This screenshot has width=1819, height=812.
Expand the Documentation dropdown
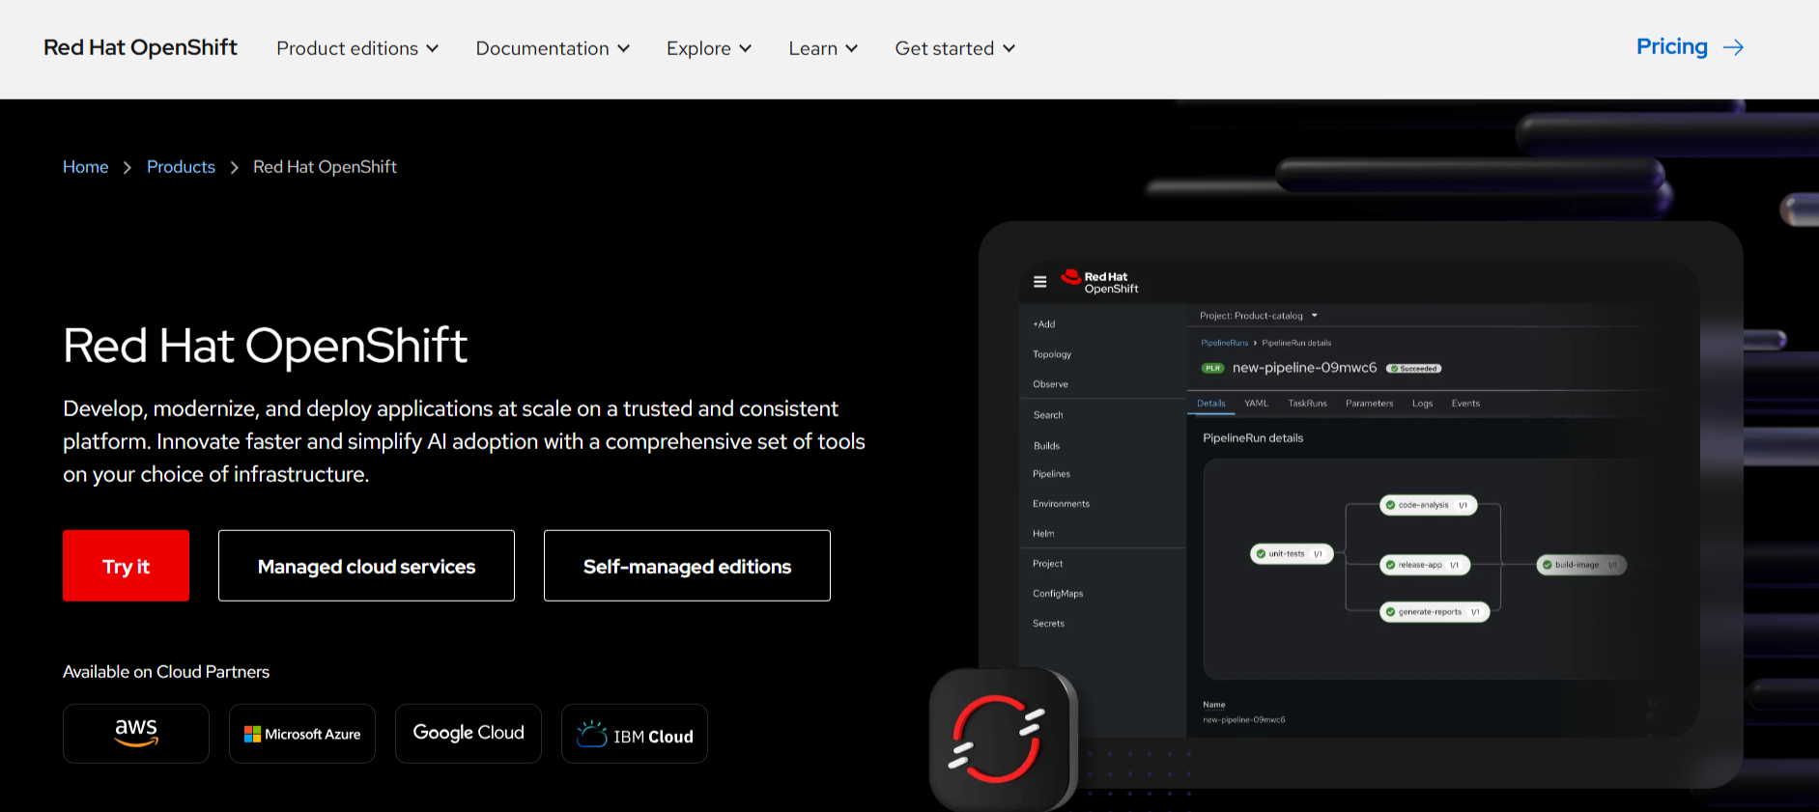click(553, 48)
